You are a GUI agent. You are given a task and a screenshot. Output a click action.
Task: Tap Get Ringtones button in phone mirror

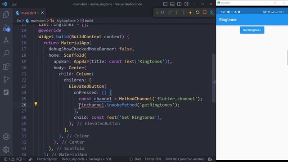252,30
